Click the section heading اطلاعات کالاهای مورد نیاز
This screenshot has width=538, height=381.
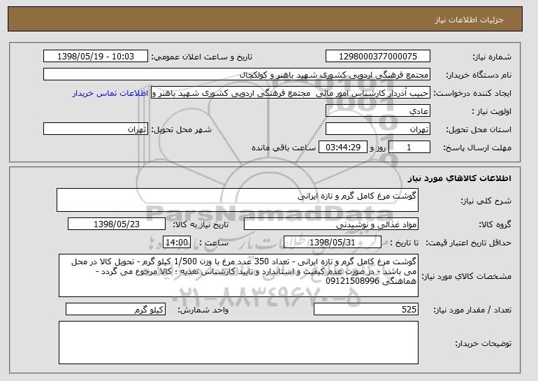click(x=460, y=178)
